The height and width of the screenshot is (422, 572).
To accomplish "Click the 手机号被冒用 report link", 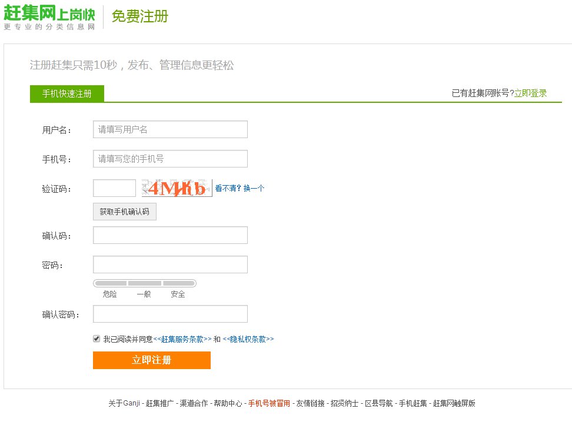I will [x=271, y=404].
